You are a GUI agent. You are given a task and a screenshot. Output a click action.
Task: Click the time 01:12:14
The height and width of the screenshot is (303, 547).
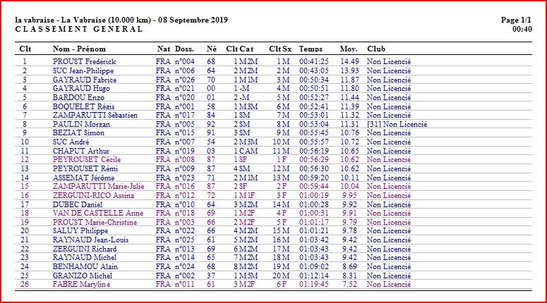point(314,276)
